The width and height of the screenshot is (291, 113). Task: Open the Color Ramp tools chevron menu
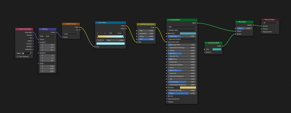[x=105, y=33]
